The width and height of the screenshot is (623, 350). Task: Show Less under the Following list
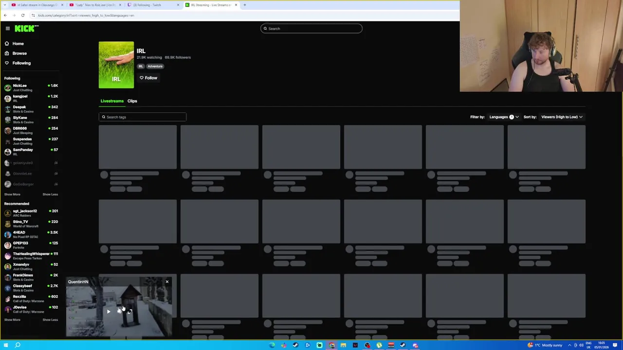pyautogui.click(x=50, y=194)
